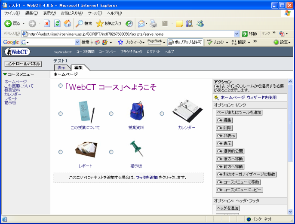Open the 表示(V) menu
This screenshot has height=224, width=295.
49,13
